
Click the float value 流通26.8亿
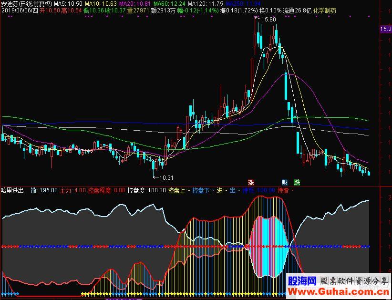tap(297, 11)
